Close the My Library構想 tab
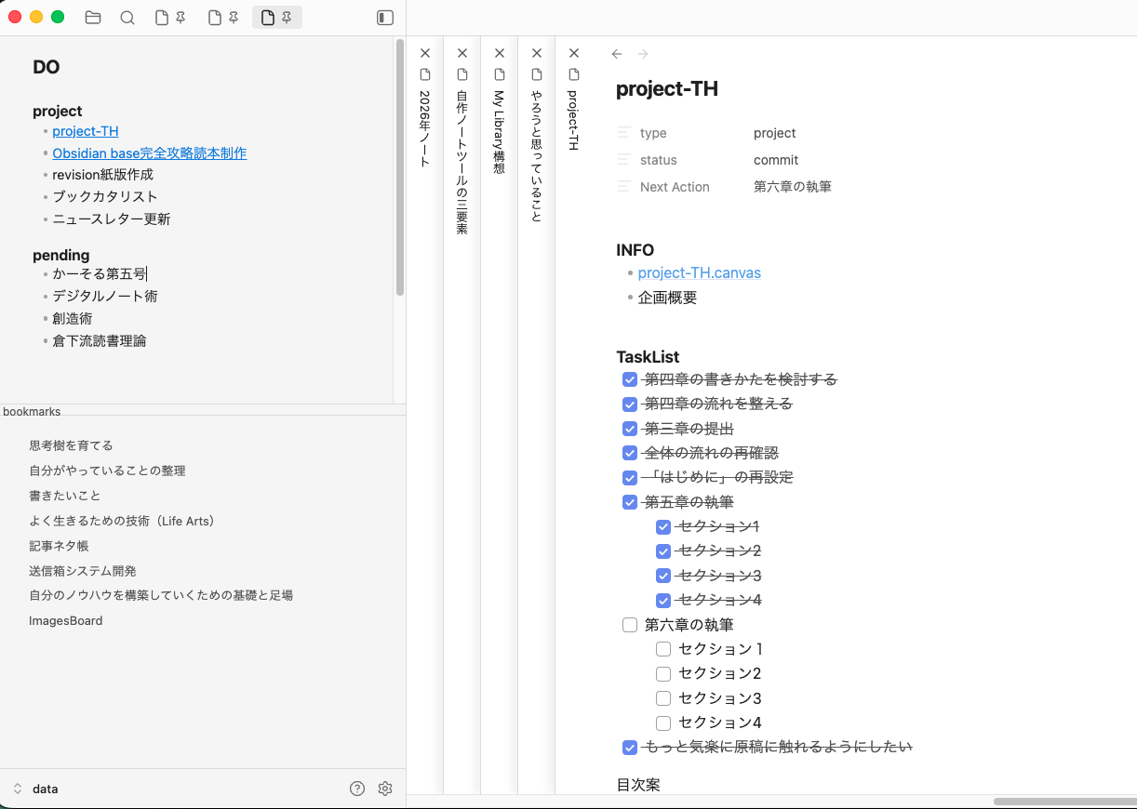The width and height of the screenshot is (1137, 809). tap(500, 53)
